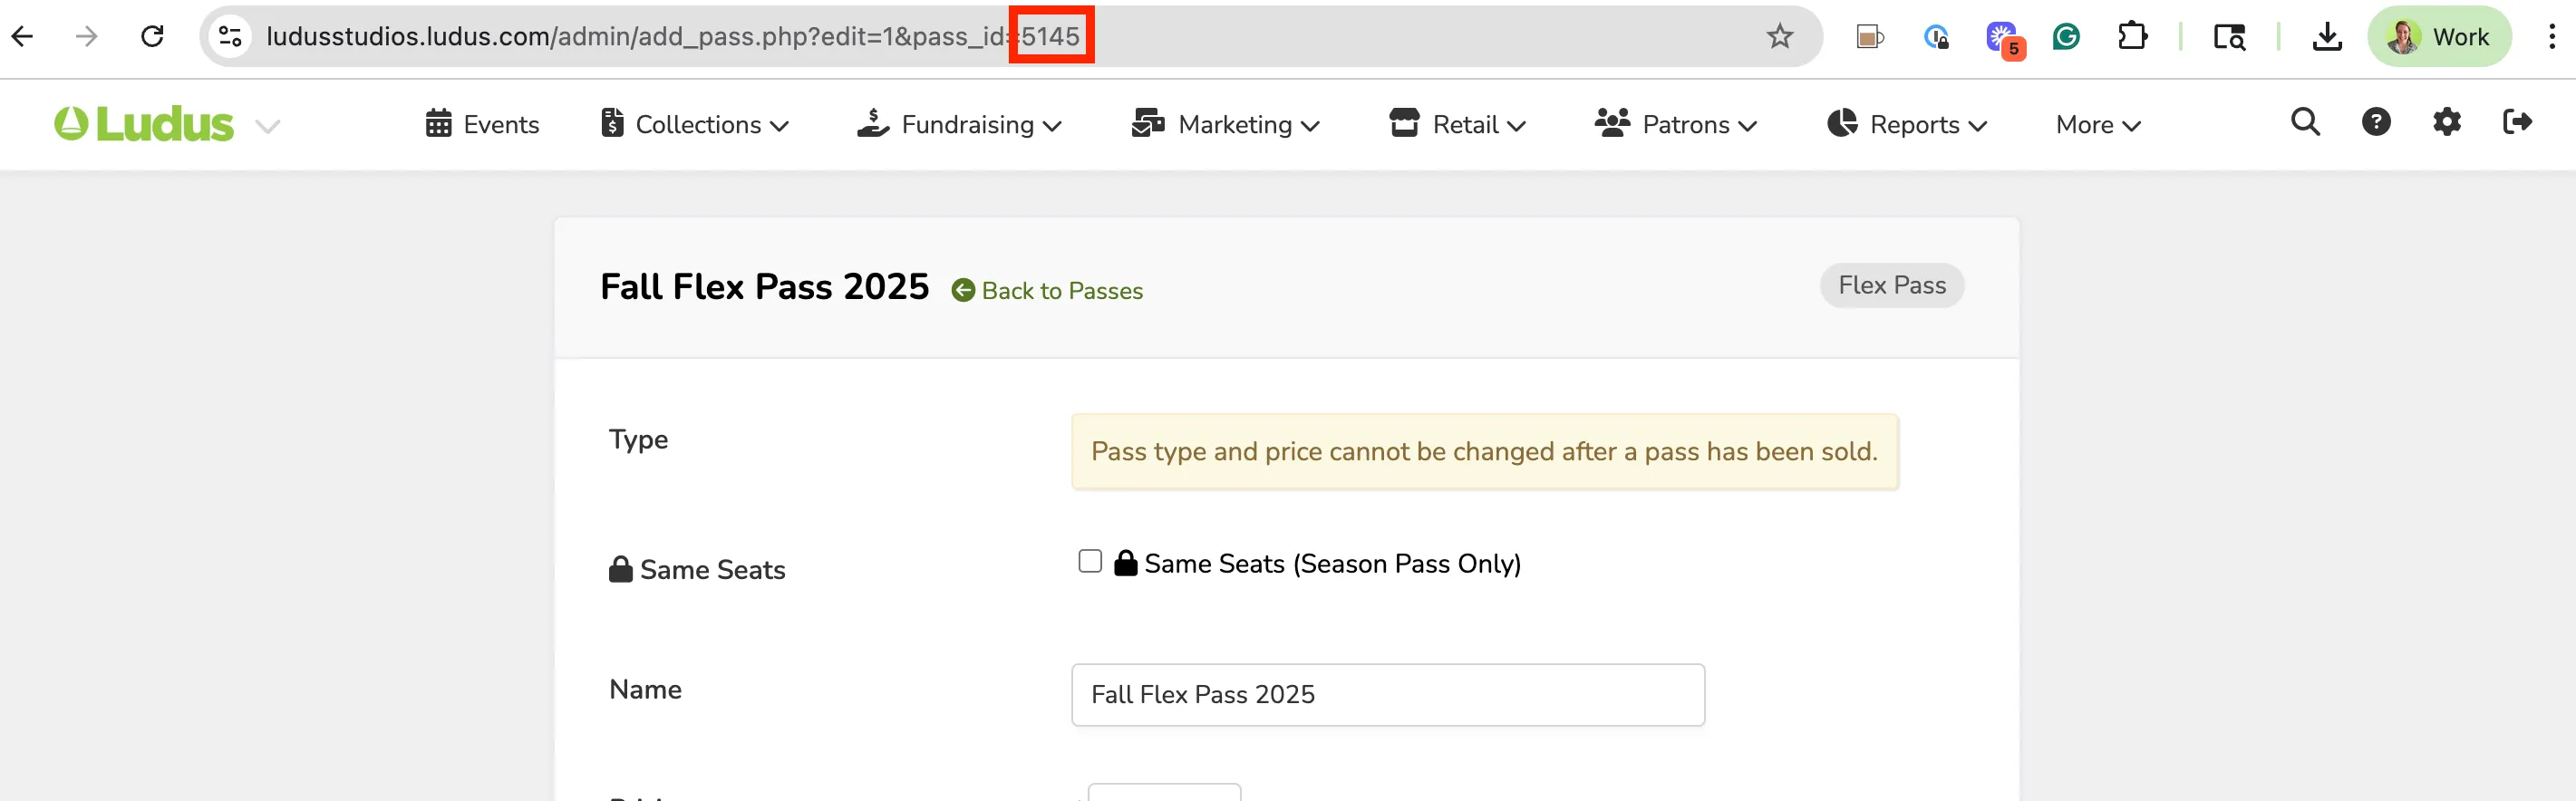Image resolution: width=2576 pixels, height=801 pixels.
Task: Reload the page with refresh icon
Action: pos(152,37)
